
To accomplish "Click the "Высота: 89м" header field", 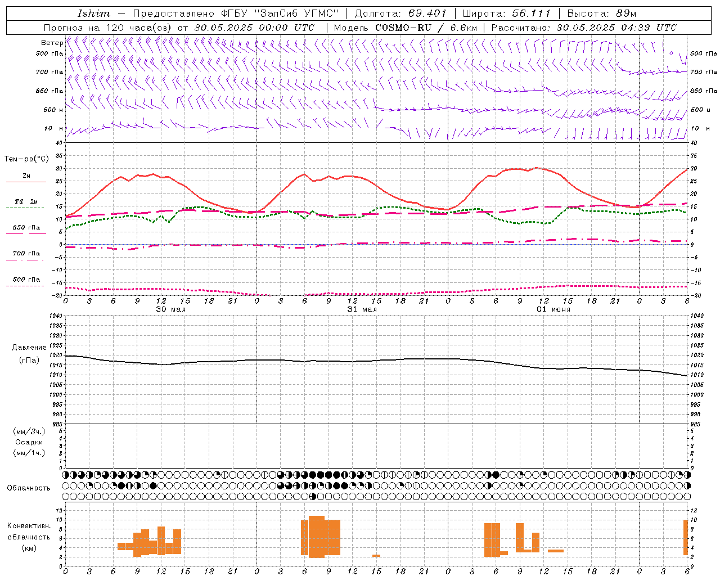I will 602,13.
